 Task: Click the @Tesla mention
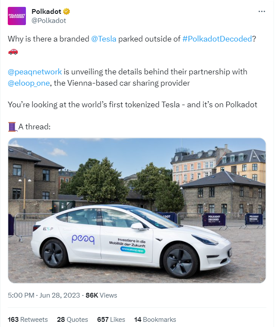[104, 39]
